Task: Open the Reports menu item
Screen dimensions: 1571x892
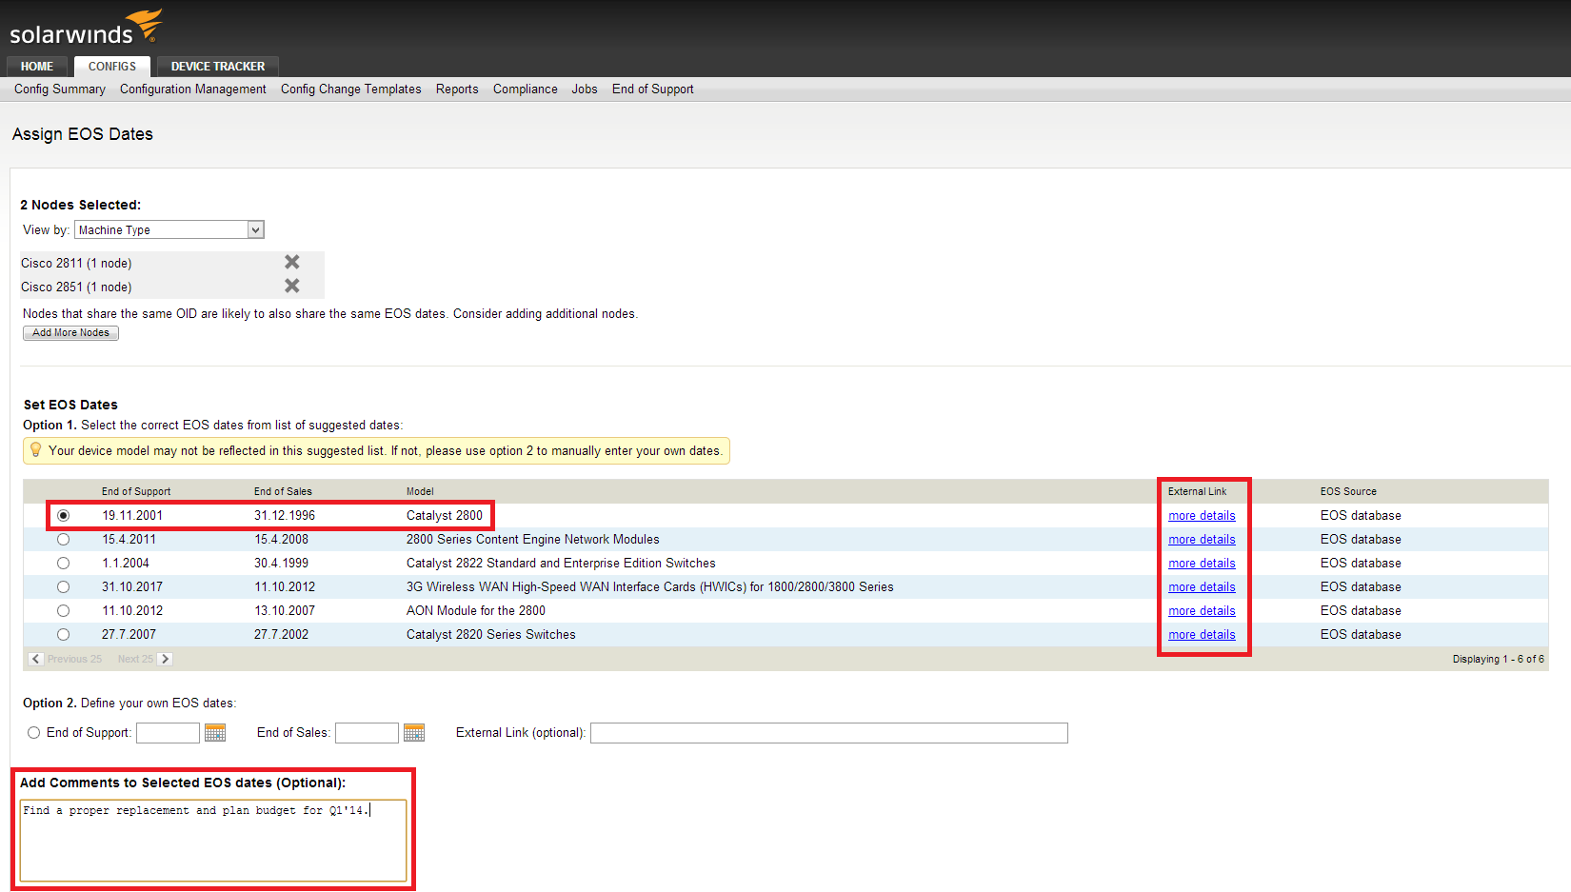Action: tap(457, 89)
